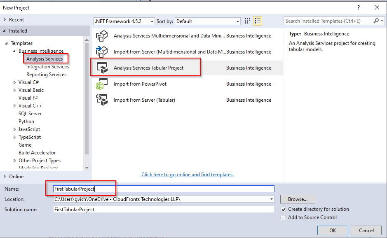Click the link to find templates online

tap(187, 174)
